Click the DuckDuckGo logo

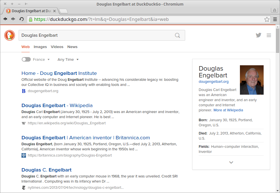[x=10, y=35]
